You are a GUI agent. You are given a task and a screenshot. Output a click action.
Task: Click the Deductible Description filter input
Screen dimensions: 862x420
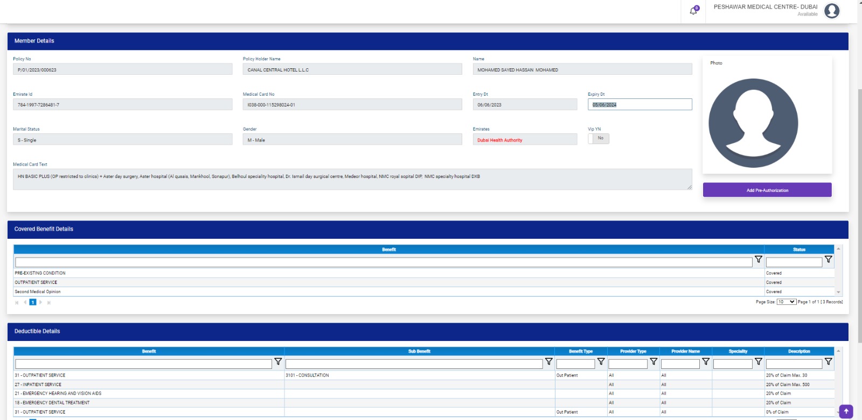coord(794,364)
